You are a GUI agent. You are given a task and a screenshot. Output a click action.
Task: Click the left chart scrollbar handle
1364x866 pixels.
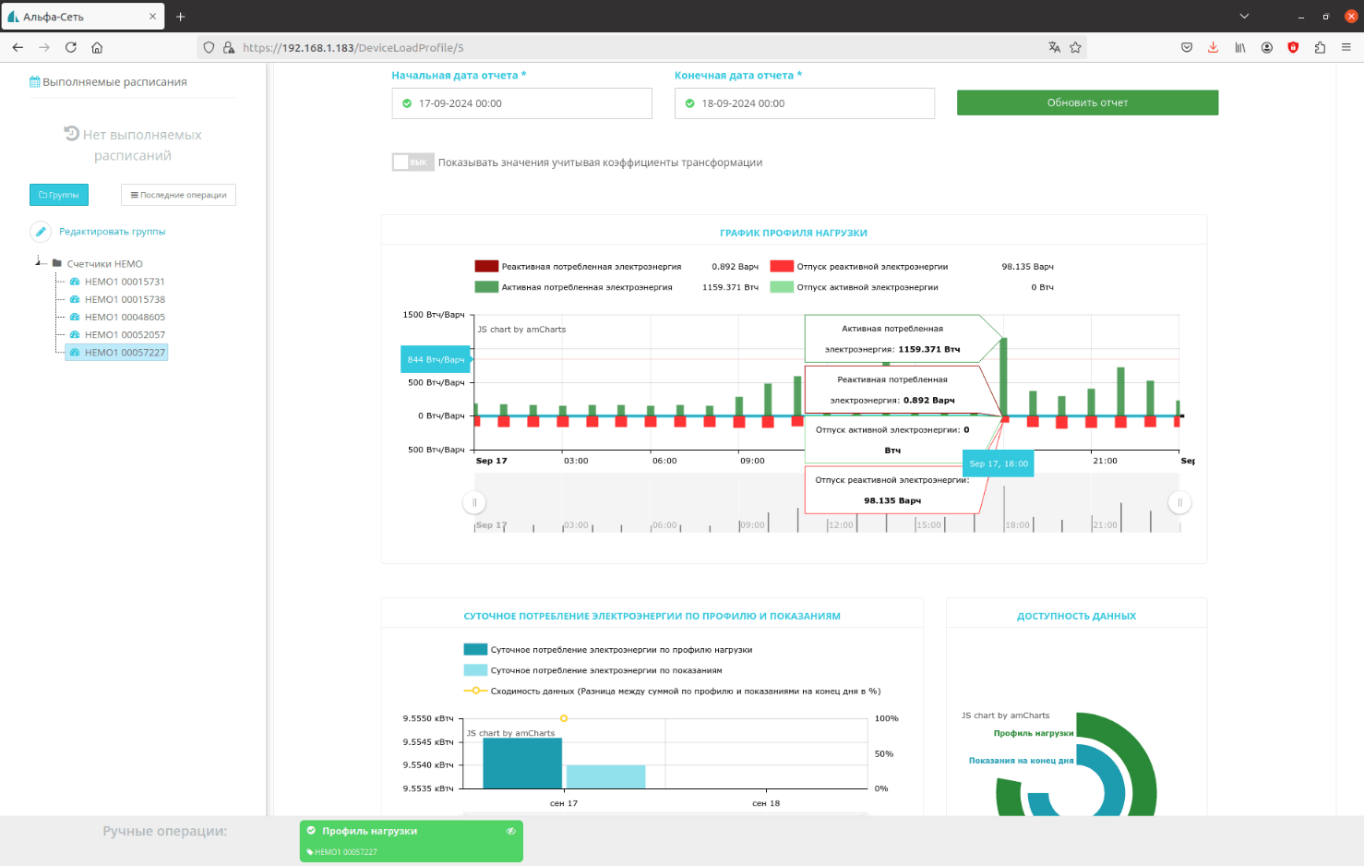(x=474, y=502)
